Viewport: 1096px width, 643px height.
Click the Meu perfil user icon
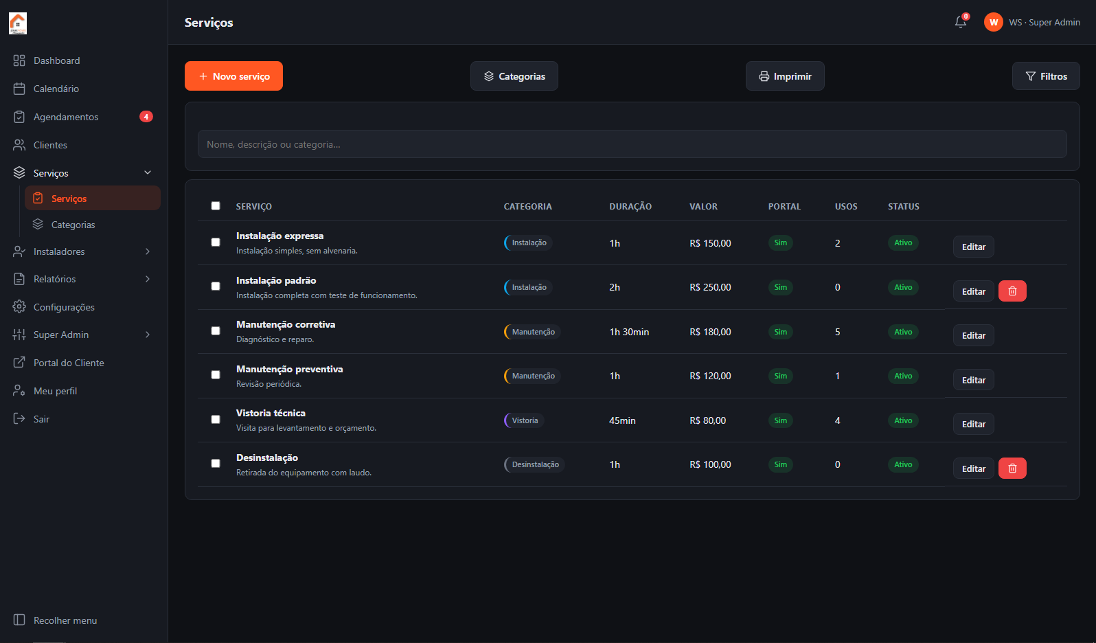click(19, 391)
